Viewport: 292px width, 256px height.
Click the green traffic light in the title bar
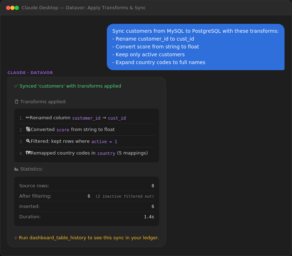[x=16, y=7]
